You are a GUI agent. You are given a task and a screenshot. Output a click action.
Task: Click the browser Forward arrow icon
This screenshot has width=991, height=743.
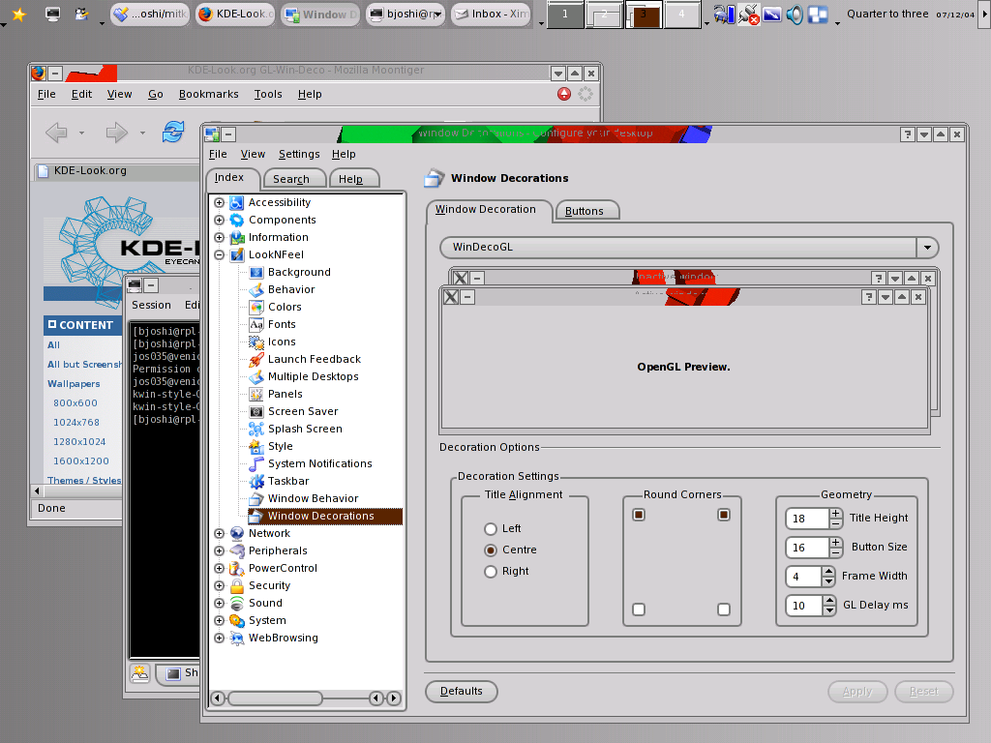pos(116,133)
